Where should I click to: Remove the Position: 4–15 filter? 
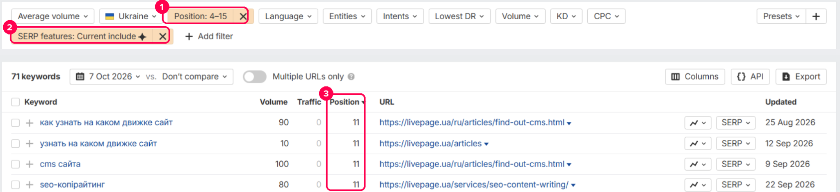coord(243,16)
